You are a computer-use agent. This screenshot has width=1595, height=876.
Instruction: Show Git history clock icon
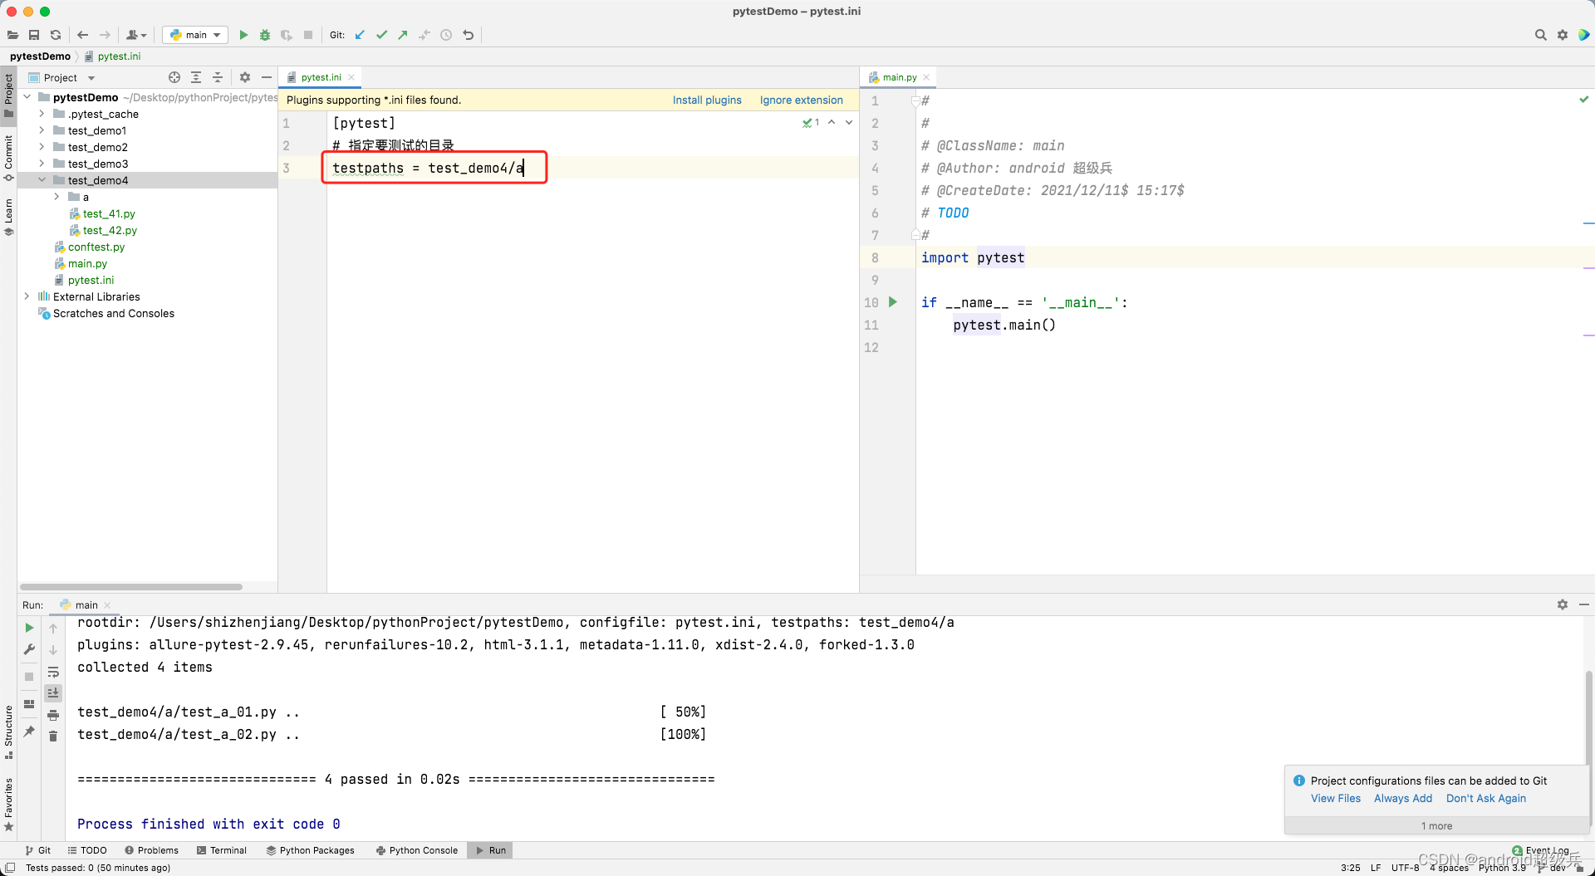tap(446, 35)
